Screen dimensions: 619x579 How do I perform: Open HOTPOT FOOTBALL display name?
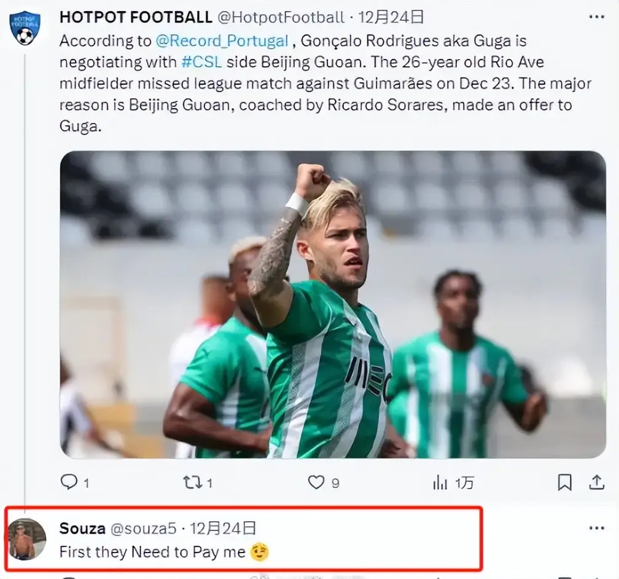[x=136, y=17]
